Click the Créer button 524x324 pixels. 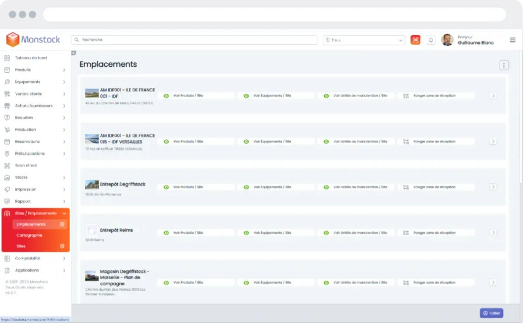[491, 313]
